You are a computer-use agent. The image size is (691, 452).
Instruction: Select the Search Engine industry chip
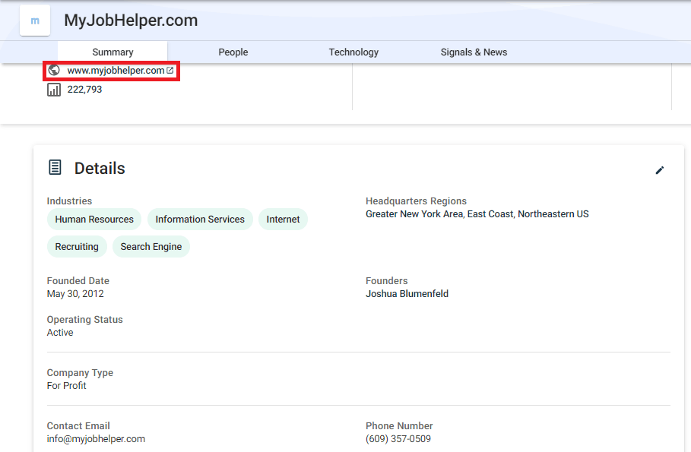[151, 247]
